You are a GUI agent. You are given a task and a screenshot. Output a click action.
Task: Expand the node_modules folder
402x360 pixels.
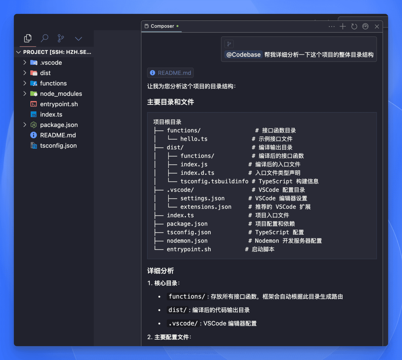pos(25,94)
